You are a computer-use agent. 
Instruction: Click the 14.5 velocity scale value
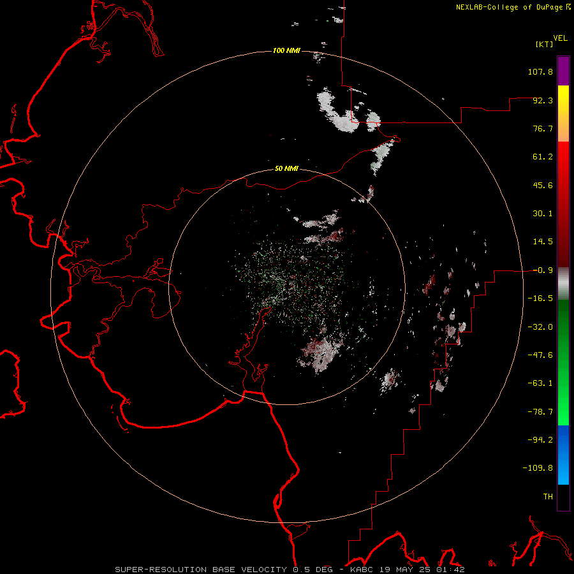point(543,242)
